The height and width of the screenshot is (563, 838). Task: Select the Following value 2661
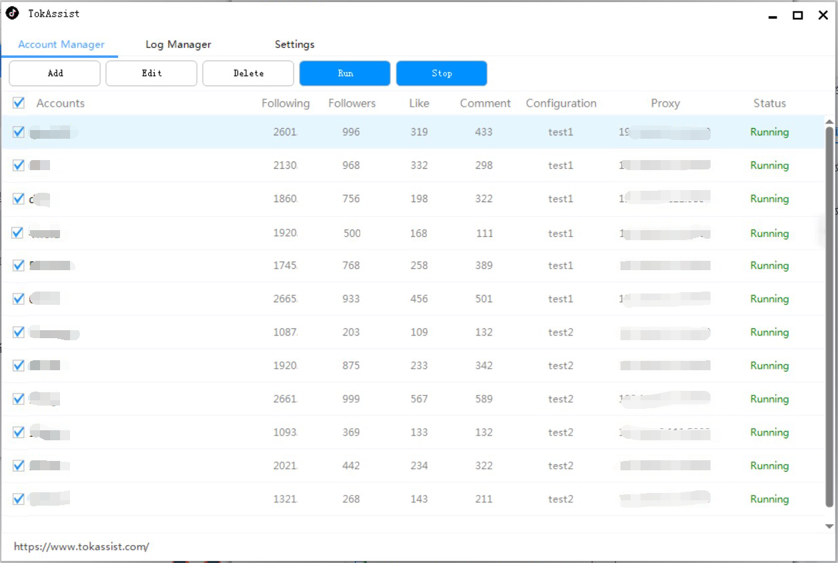[x=285, y=399]
